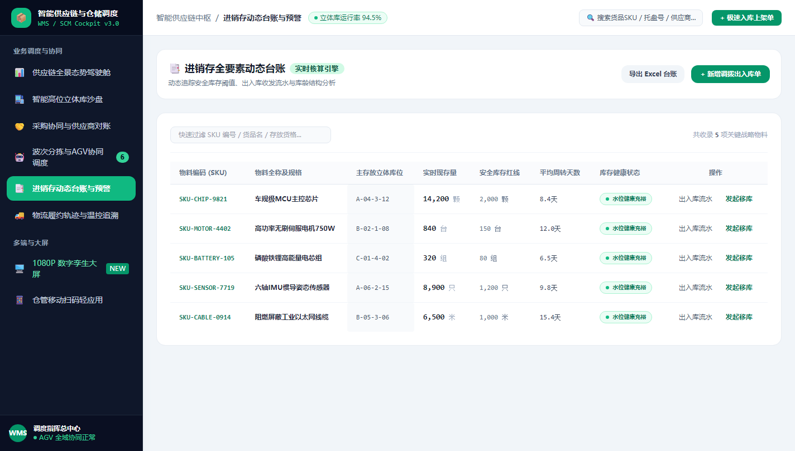Click the document icon beside the 进销存全要素动态台账 heading
Image resolution: width=795 pixels, height=451 pixels.
click(x=175, y=69)
